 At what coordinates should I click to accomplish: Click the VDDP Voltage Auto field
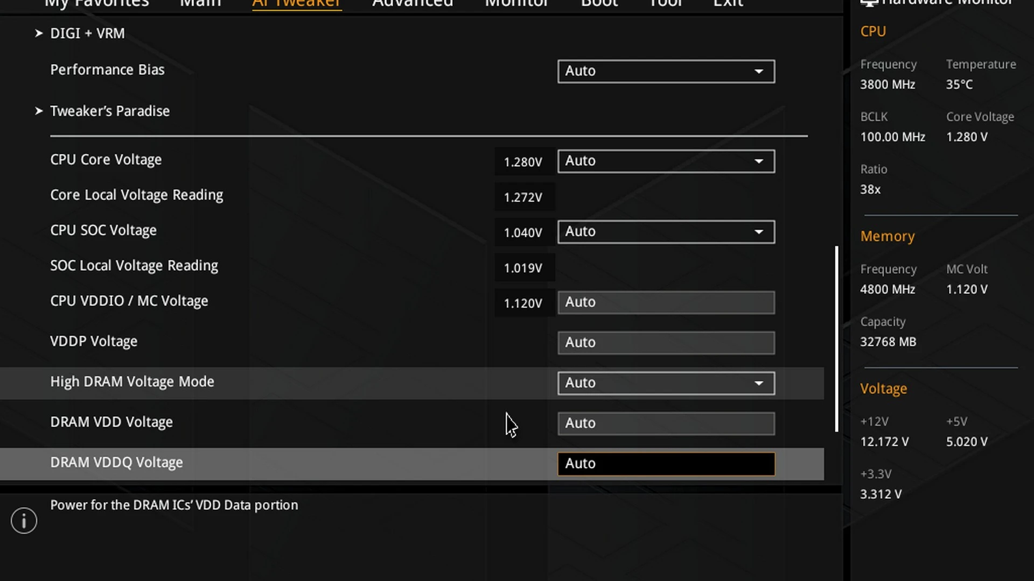tap(666, 343)
